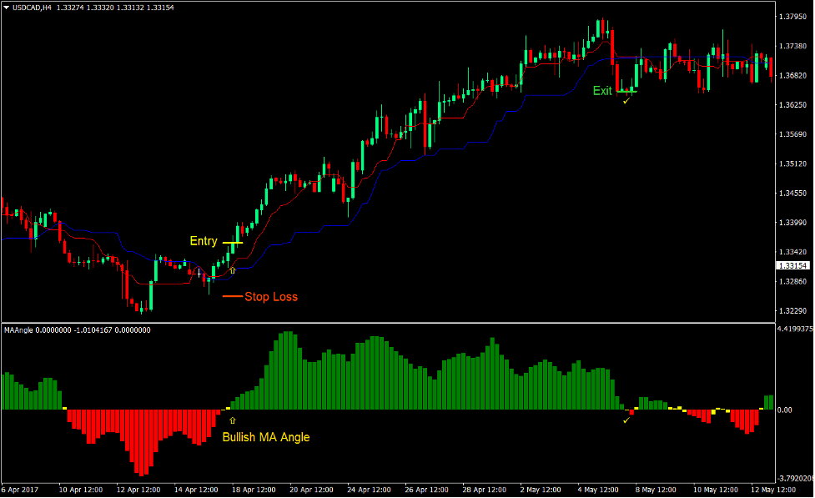This screenshot has height=498, width=815.
Task: Click the chart shift triangle beside USDCAD,H4
Action: pyautogui.click(x=6, y=8)
